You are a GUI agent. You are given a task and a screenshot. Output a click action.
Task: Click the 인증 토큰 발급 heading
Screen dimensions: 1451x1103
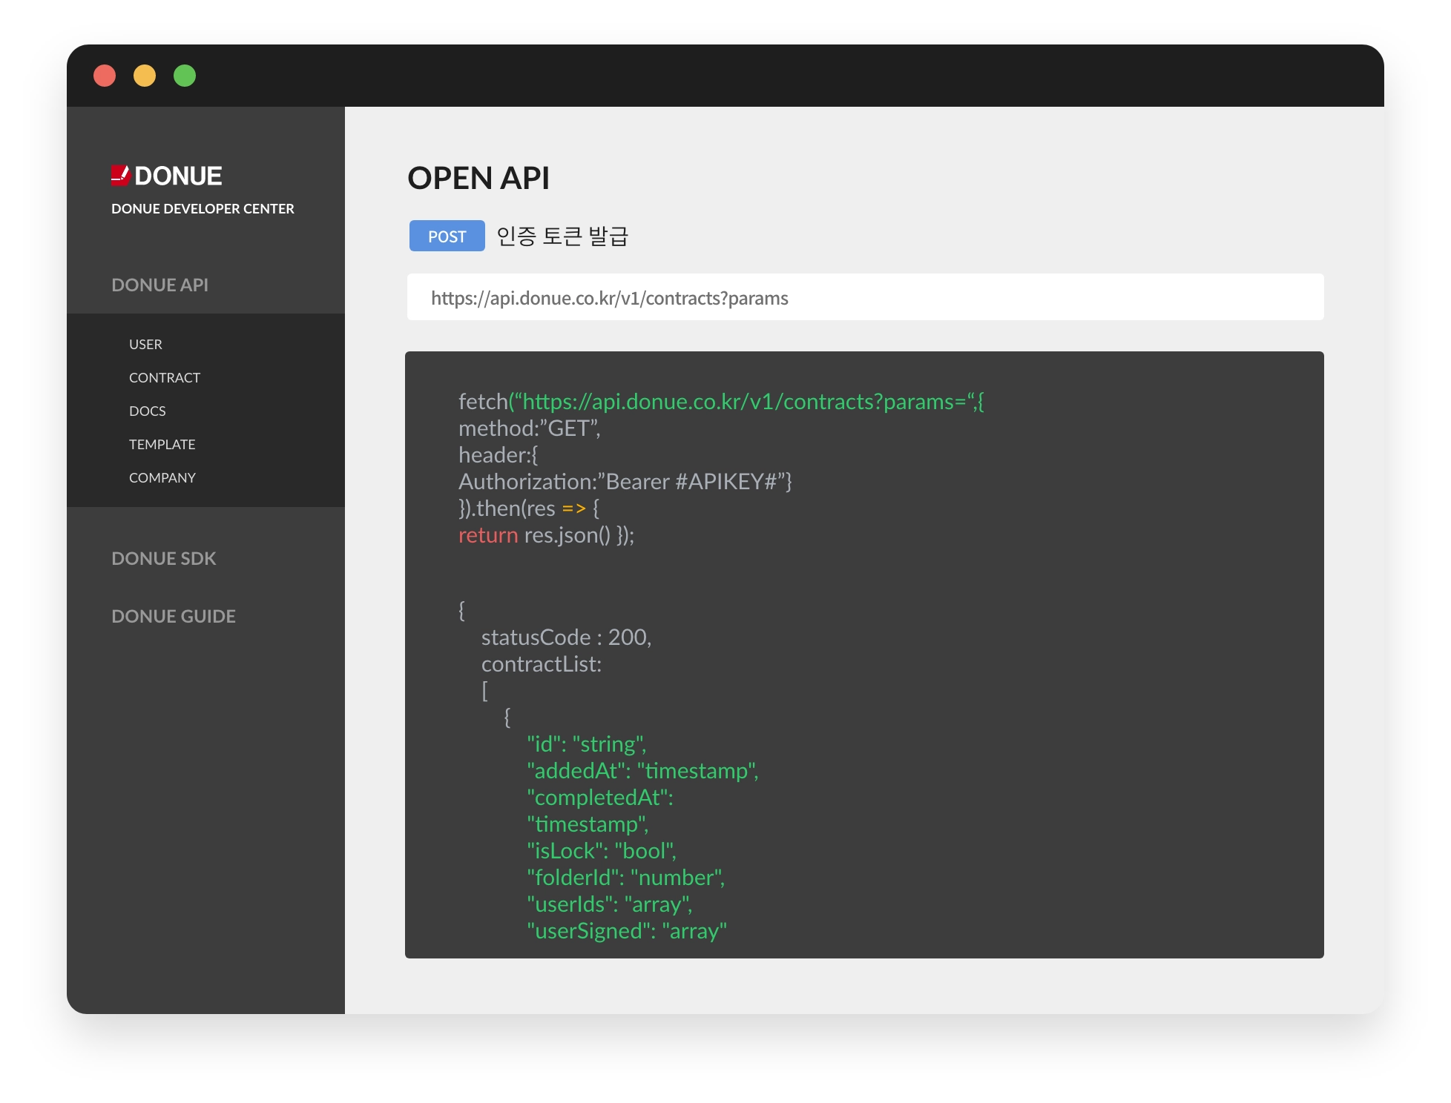coord(562,236)
